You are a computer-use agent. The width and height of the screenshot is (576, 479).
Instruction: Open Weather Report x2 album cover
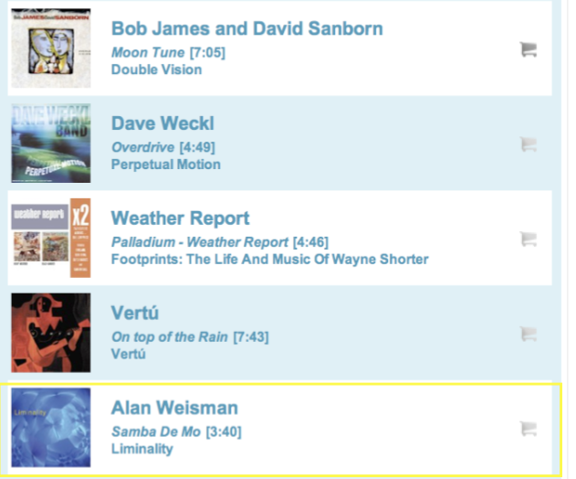51,238
